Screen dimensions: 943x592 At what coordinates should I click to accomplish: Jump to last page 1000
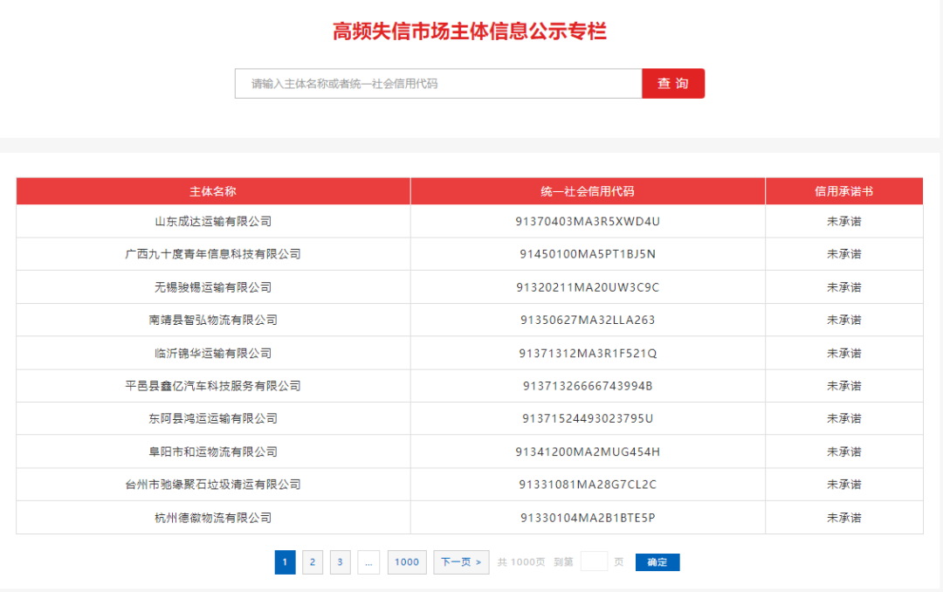coord(407,562)
